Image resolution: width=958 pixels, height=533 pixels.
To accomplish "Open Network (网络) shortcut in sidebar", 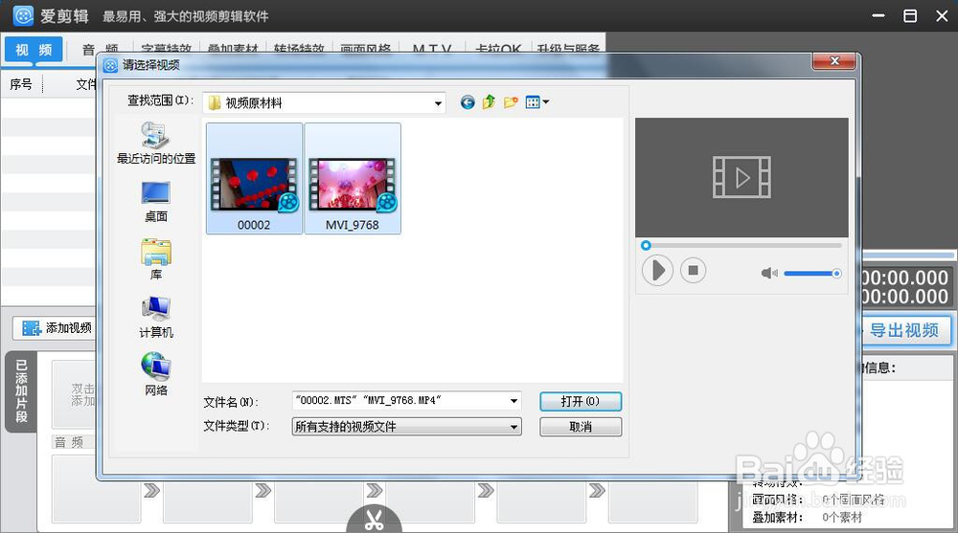I will point(156,375).
